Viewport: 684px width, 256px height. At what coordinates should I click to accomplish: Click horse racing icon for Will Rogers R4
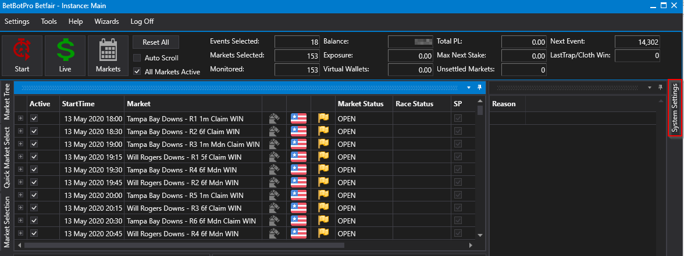coord(274,233)
